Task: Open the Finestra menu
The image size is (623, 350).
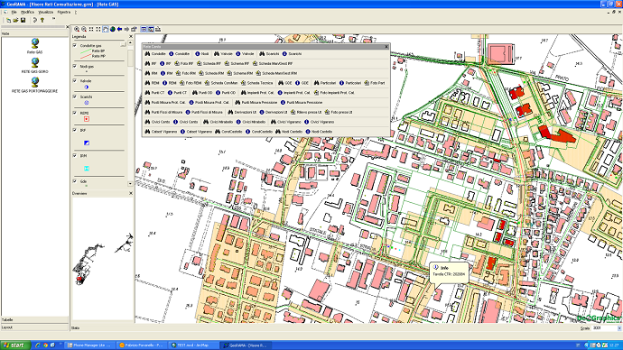Action: [x=63, y=13]
